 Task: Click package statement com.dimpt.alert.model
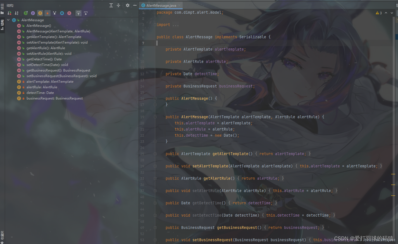pos(190,13)
